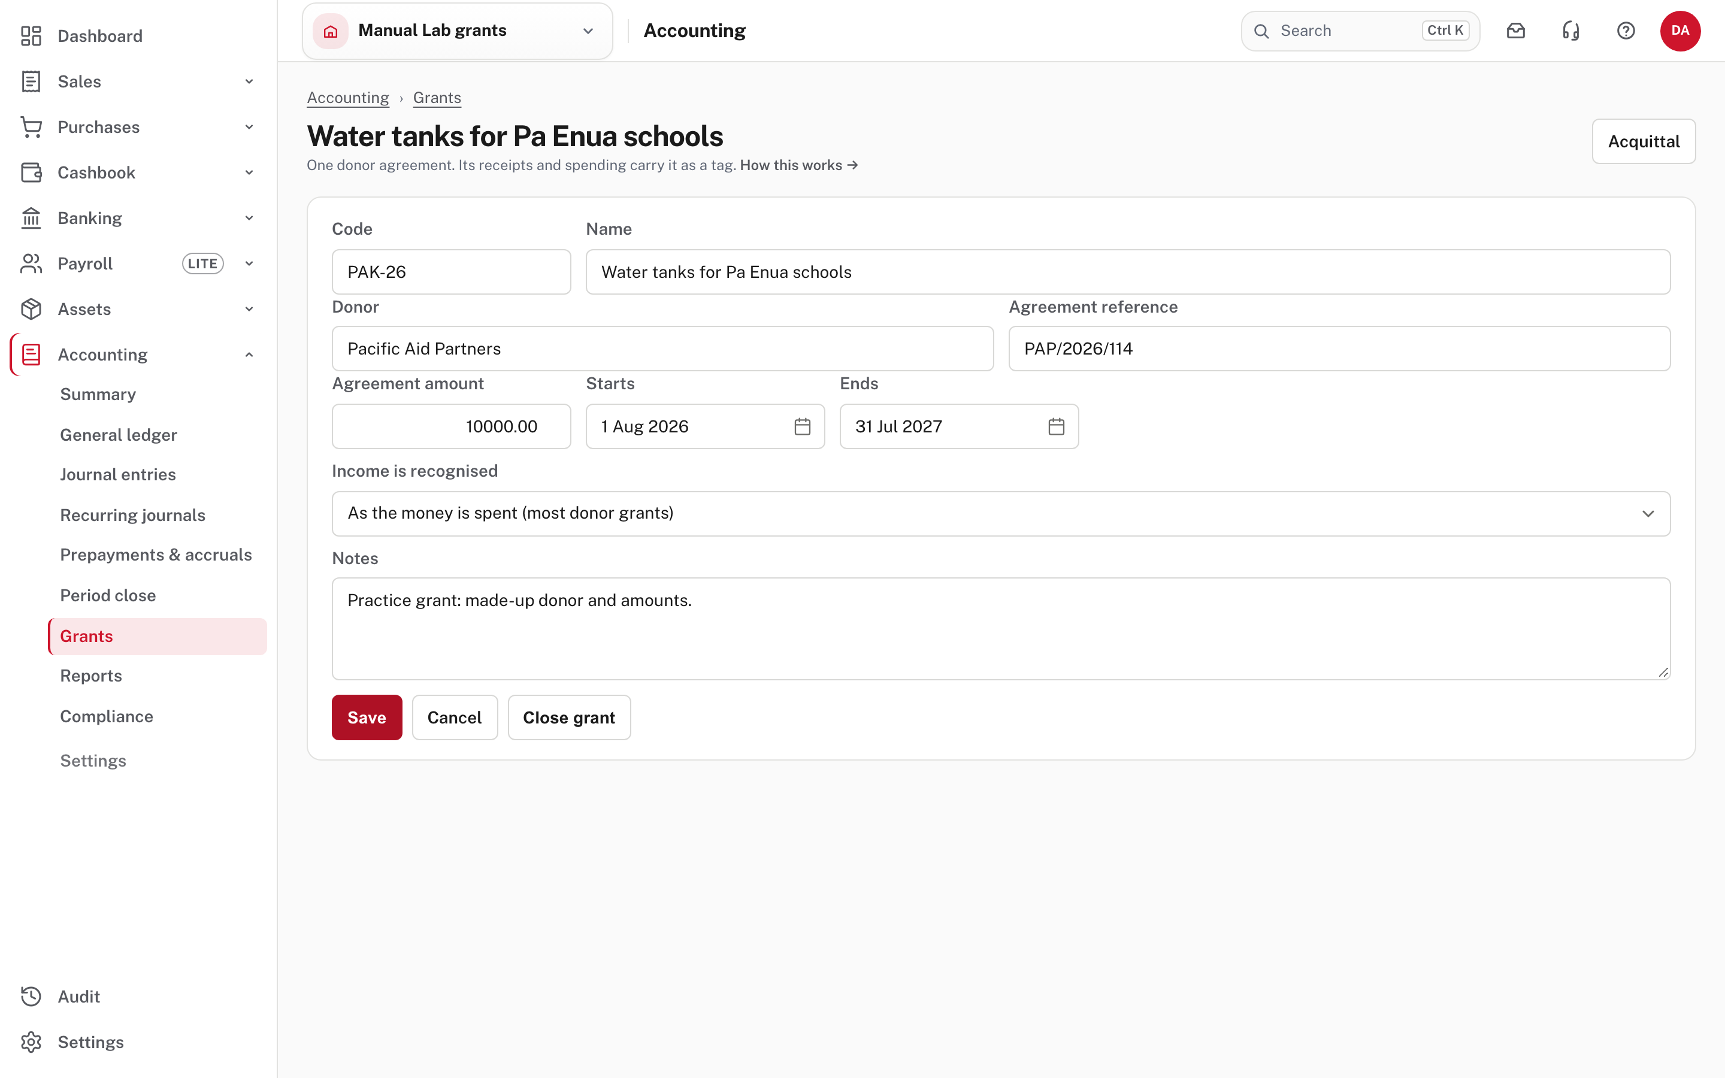Click into the Notes text area
The height and width of the screenshot is (1078, 1725).
point(1001,628)
